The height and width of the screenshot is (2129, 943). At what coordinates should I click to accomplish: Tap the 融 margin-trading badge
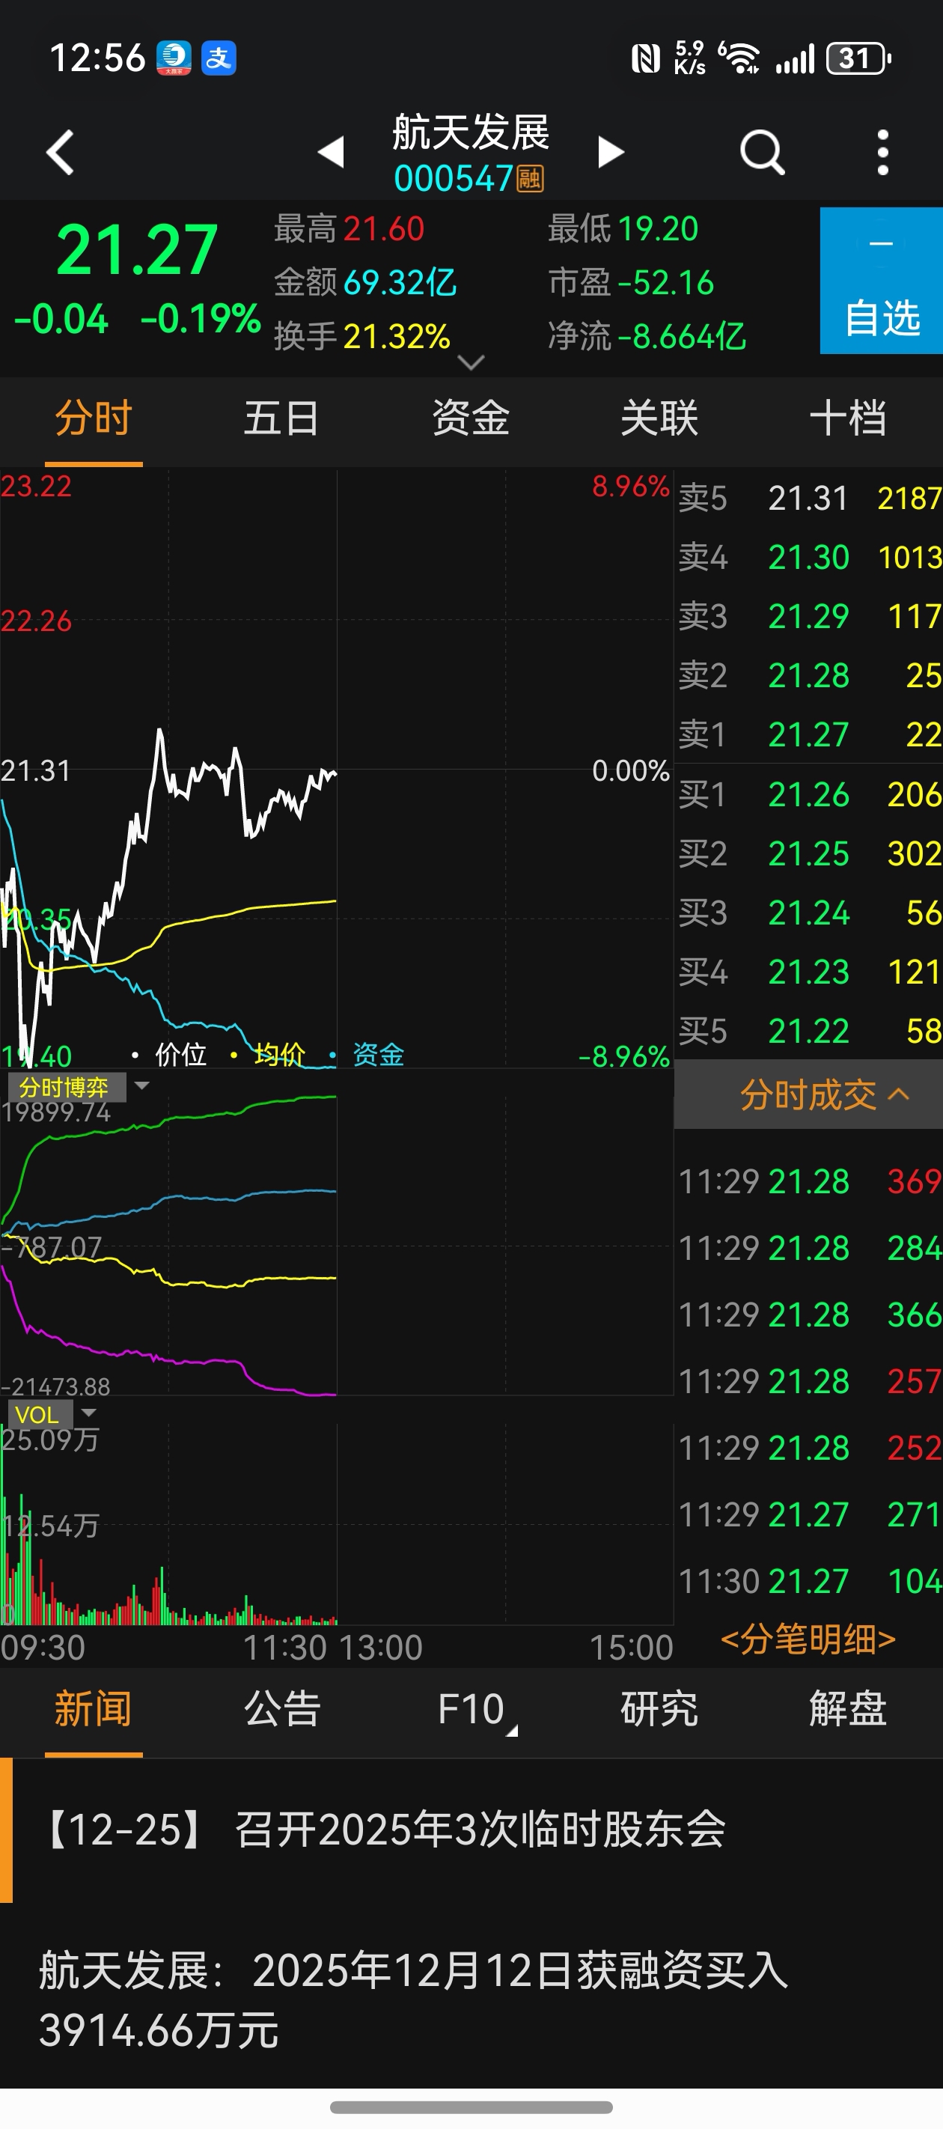click(530, 178)
